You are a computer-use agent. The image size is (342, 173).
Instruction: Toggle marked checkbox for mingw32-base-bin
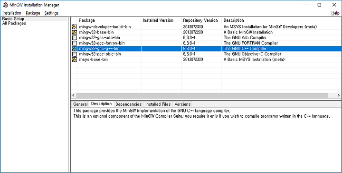click(x=75, y=32)
